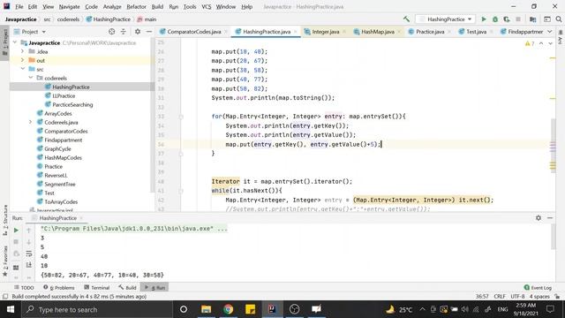Build project with the hammer icon
Viewport: 565px width, 318px height.
406,19
